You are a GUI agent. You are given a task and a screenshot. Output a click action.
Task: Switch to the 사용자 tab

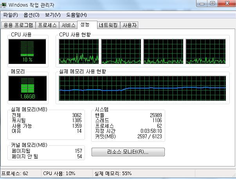[x=130, y=25]
